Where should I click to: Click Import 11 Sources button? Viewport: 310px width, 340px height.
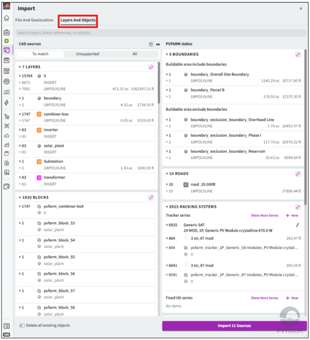pyautogui.click(x=234, y=326)
